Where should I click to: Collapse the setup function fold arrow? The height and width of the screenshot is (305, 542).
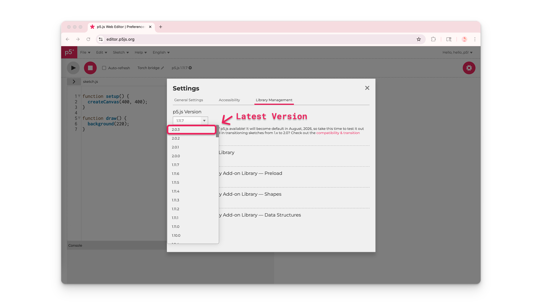(x=79, y=96)
